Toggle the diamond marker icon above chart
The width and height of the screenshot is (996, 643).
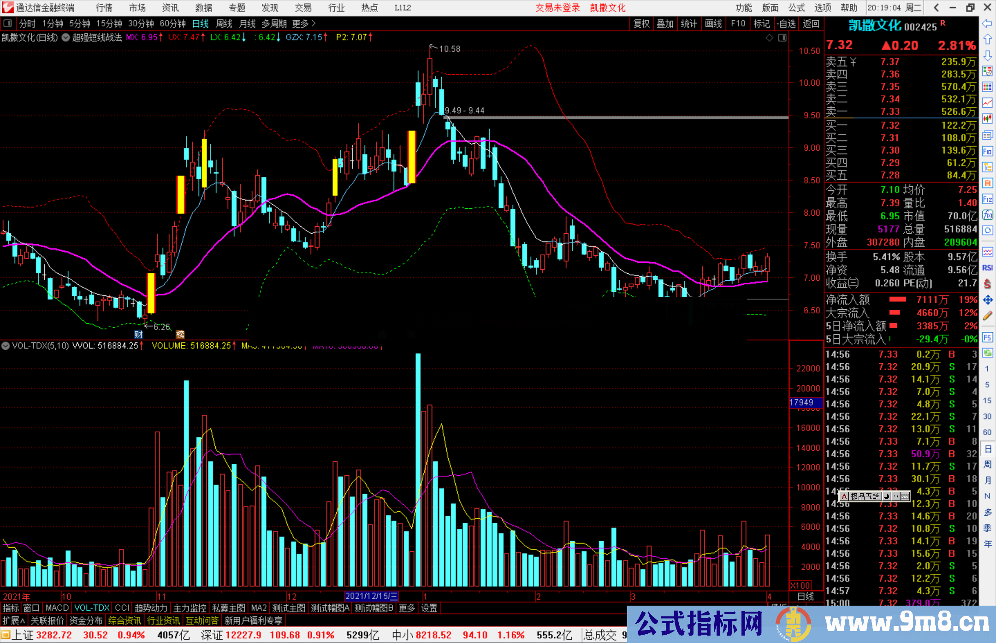(x=769, y=38)
